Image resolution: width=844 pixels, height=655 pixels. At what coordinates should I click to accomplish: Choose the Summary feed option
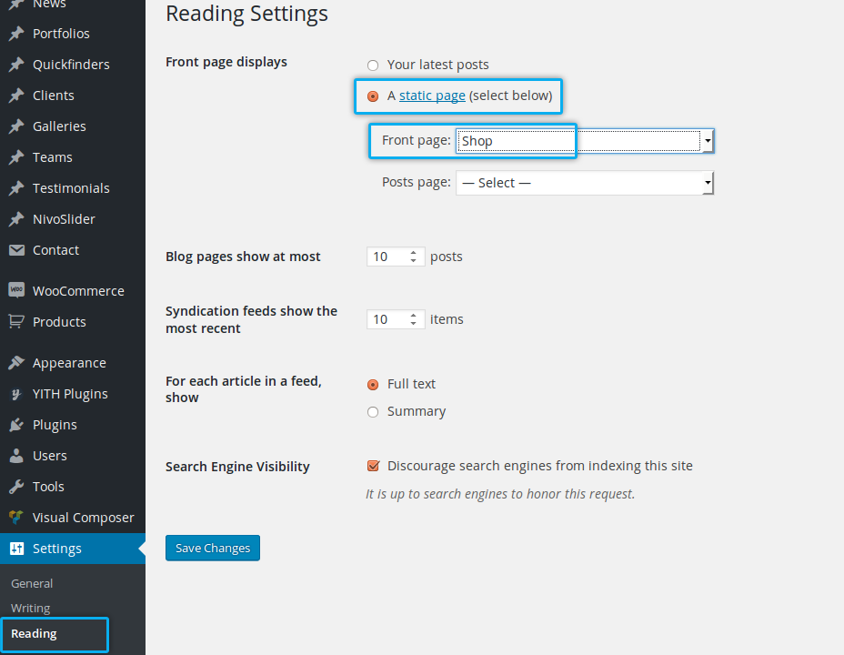pos(373,412)
